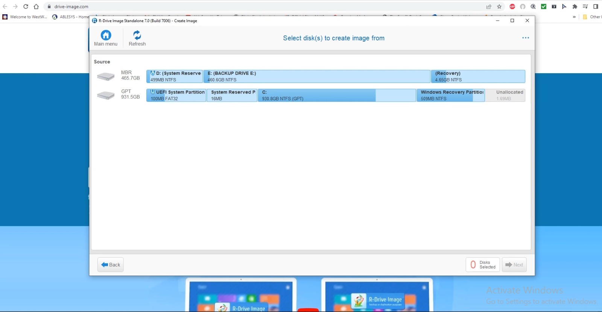The height and width of the screenshot is (312, 602).
Task: Toggle the browser side panel
Action: (x=596, y=6)
